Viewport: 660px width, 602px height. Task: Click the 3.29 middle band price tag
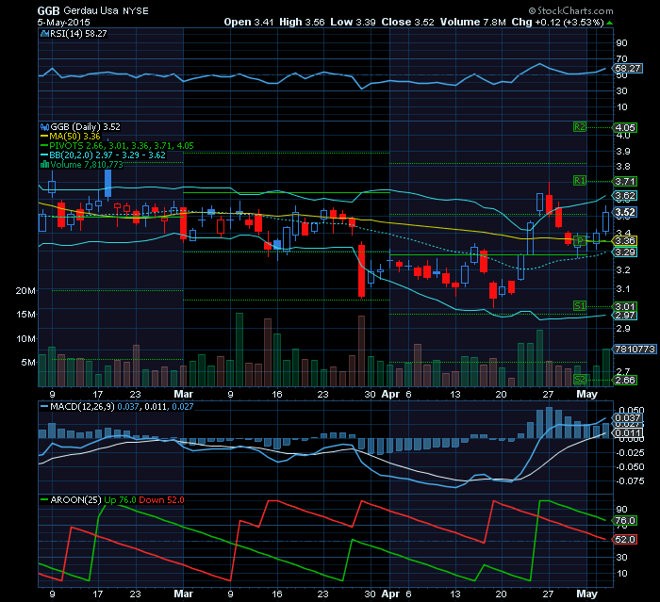[x=625, y=252]
